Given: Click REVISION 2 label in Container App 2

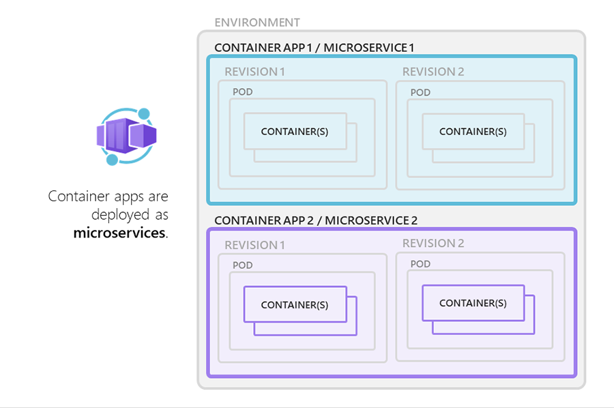Looking at the screenshot, I should pyautogui.click(x=433, y=243).
